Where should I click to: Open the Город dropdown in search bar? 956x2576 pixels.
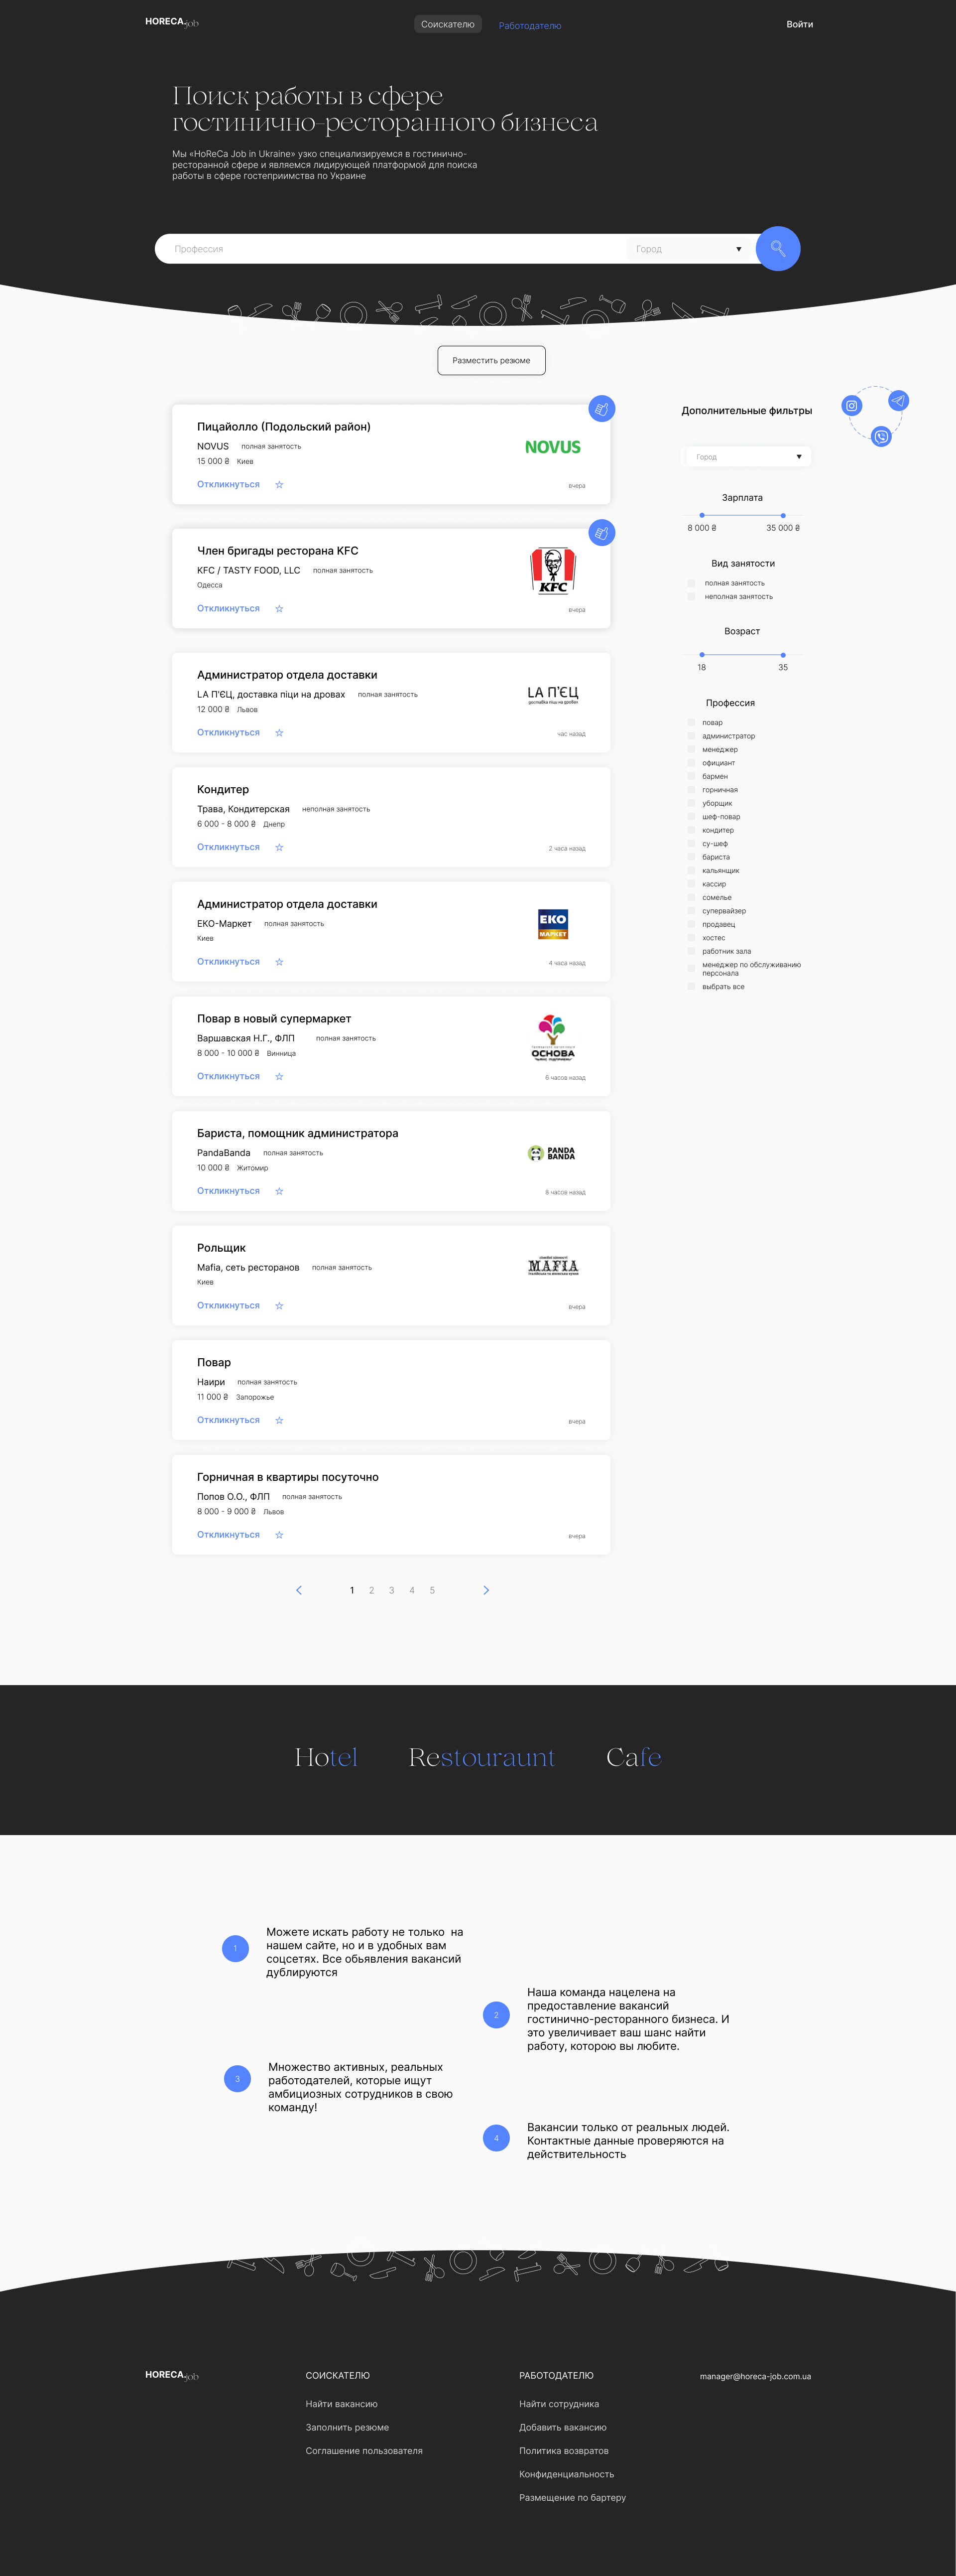pos(689,249)
